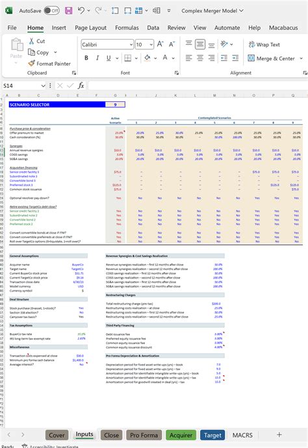Screen dimensions: 308x448
Task: Open the MACRS worksheet tab
Action: pyautogui.click(x=242, y=435)
